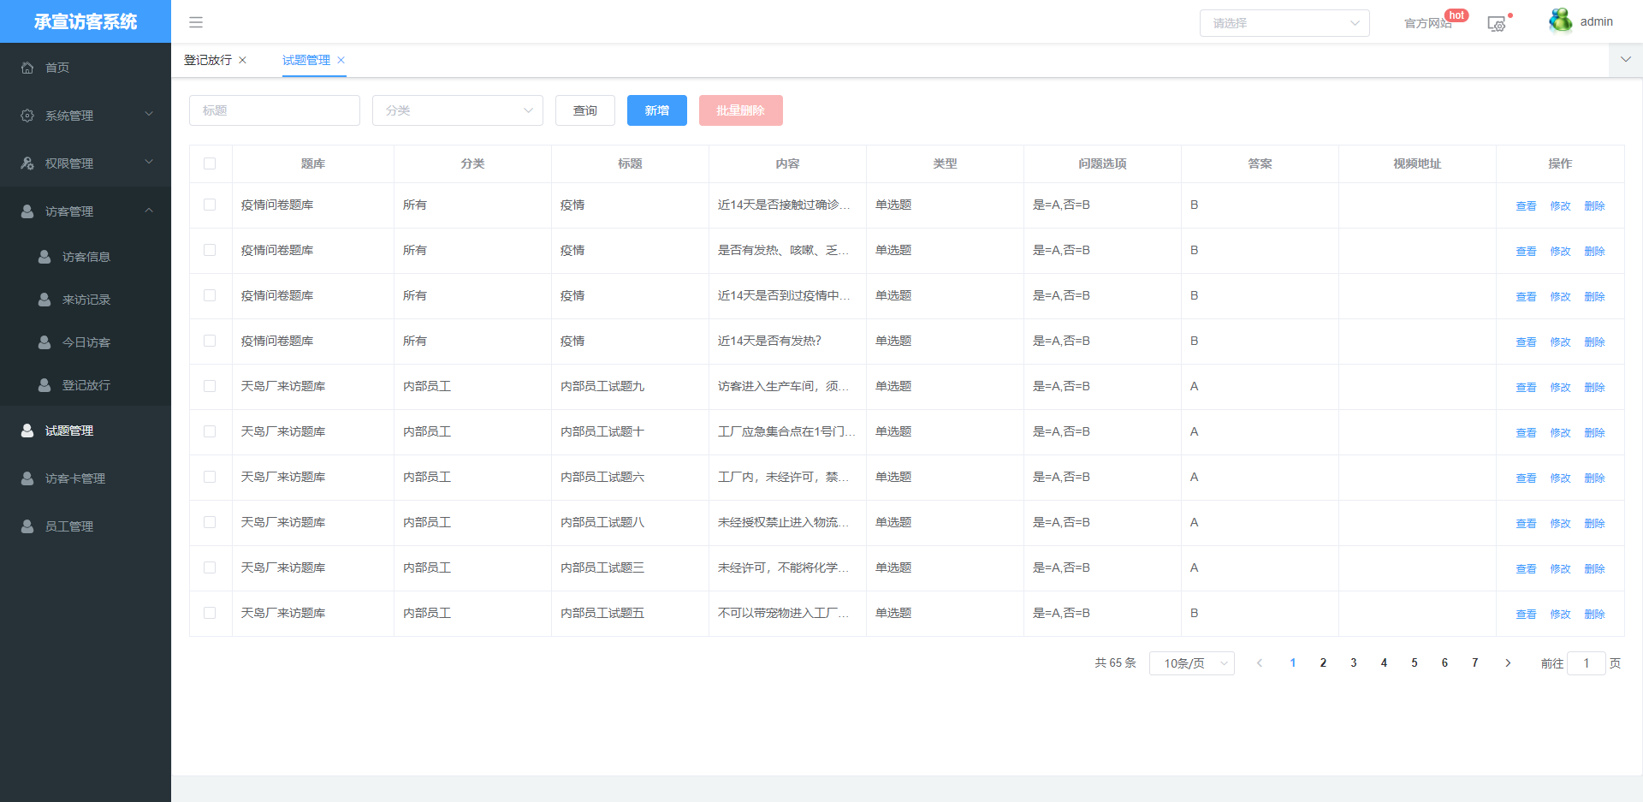Toggle the select-all checkbox in table header
Screen dimensions: 1643x802
[210, 163]
